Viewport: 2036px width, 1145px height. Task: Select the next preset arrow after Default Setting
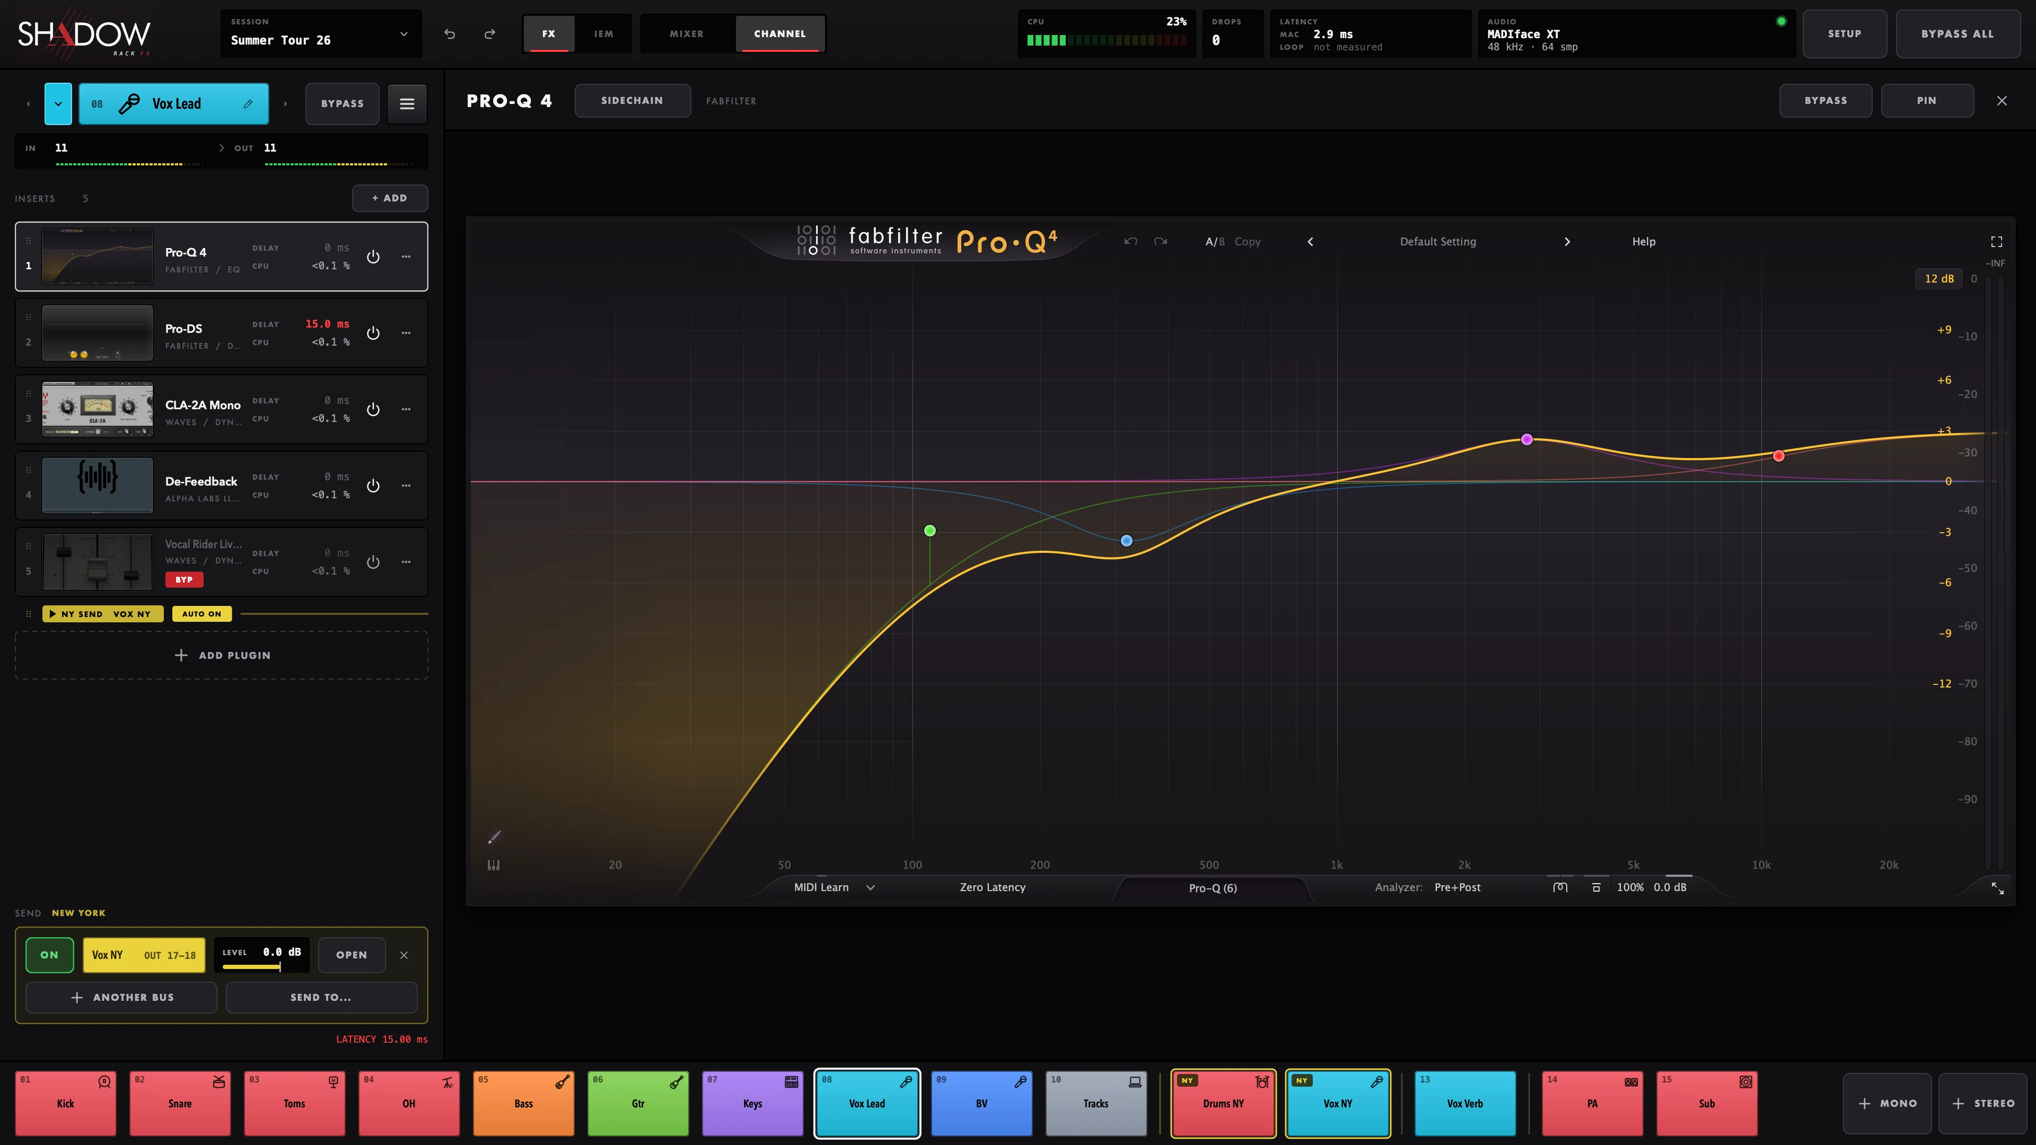tap(1567, 242)
